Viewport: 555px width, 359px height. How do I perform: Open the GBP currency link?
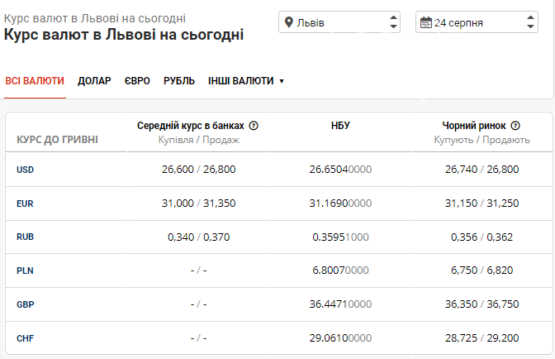(x=25, y=304)
